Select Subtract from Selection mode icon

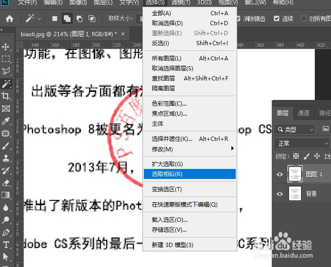click(x=80, y=19)
